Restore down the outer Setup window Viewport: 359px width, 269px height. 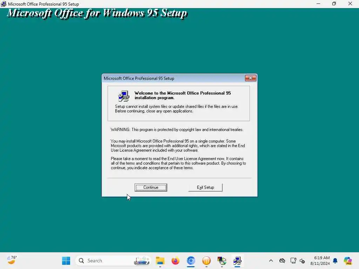(334, 4)
